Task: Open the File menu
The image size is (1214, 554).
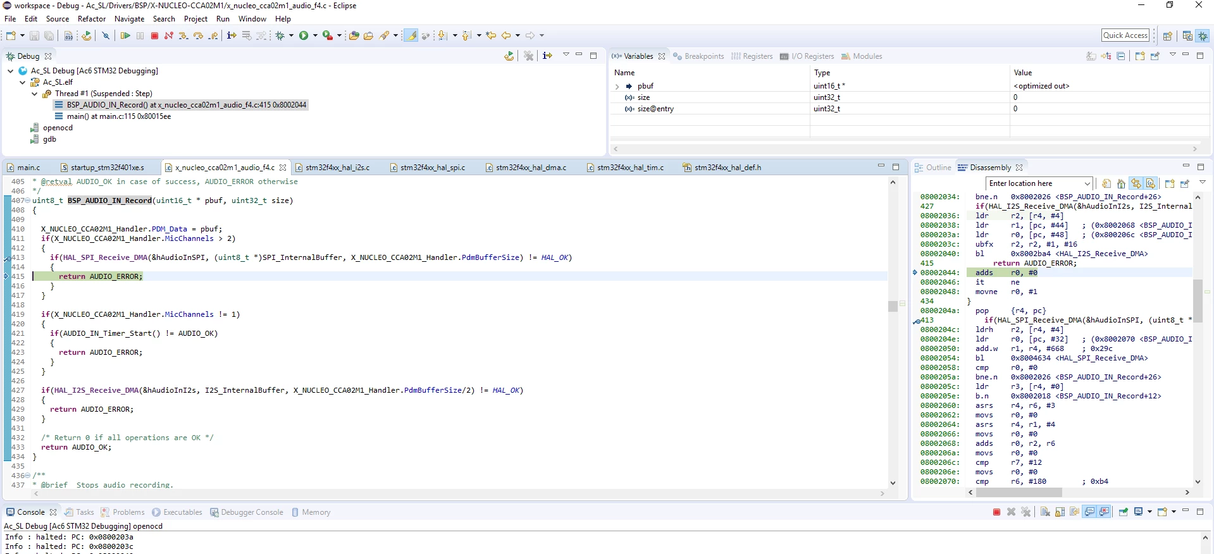Action: [x=10, y=19]
